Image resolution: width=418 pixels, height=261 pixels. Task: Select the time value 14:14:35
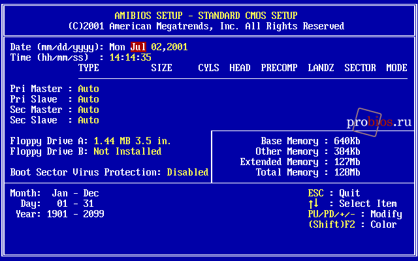point(131,57)
